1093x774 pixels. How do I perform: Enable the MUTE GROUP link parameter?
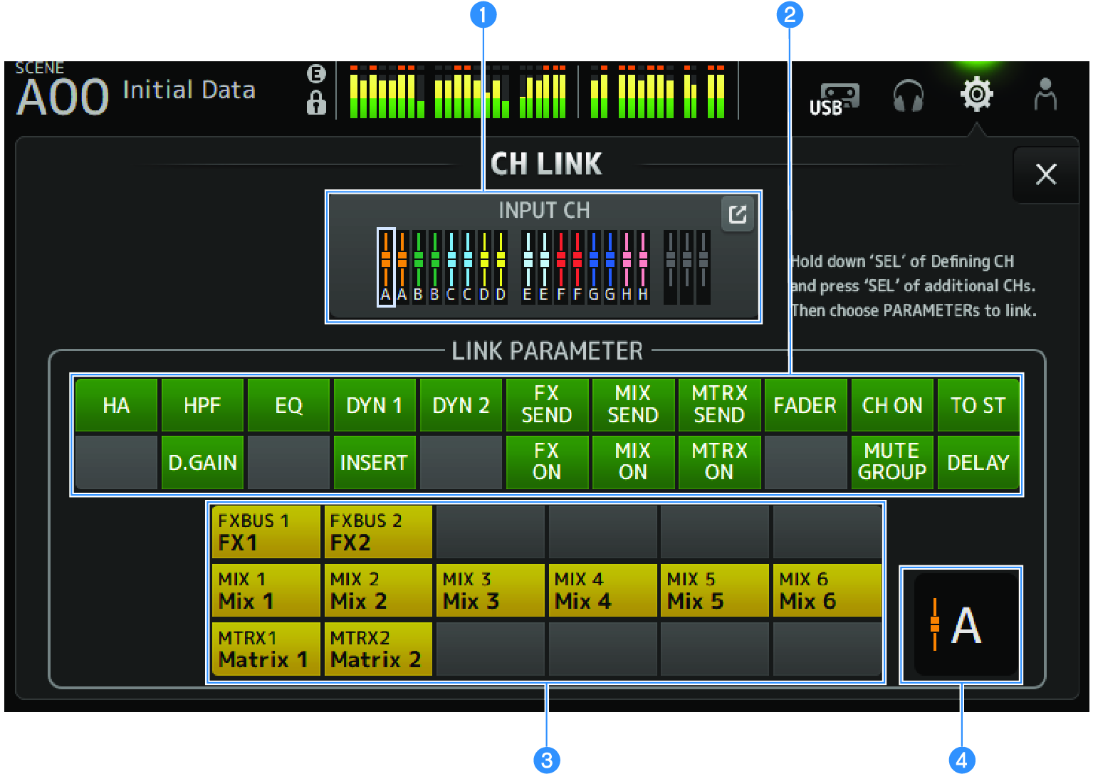892,461
